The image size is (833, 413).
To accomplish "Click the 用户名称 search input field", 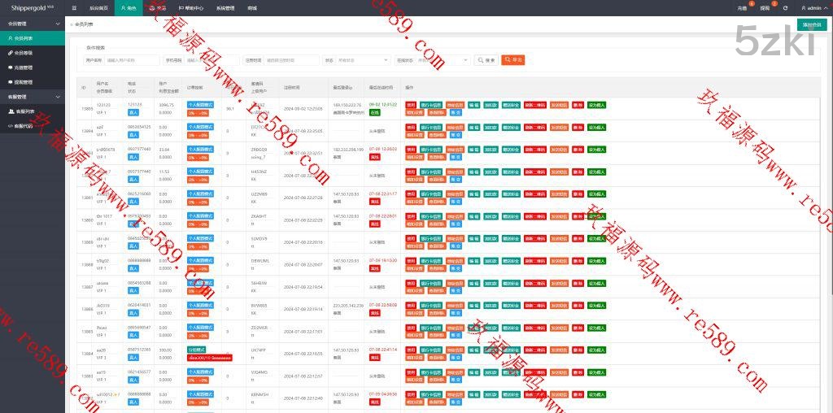I will 132,60.
